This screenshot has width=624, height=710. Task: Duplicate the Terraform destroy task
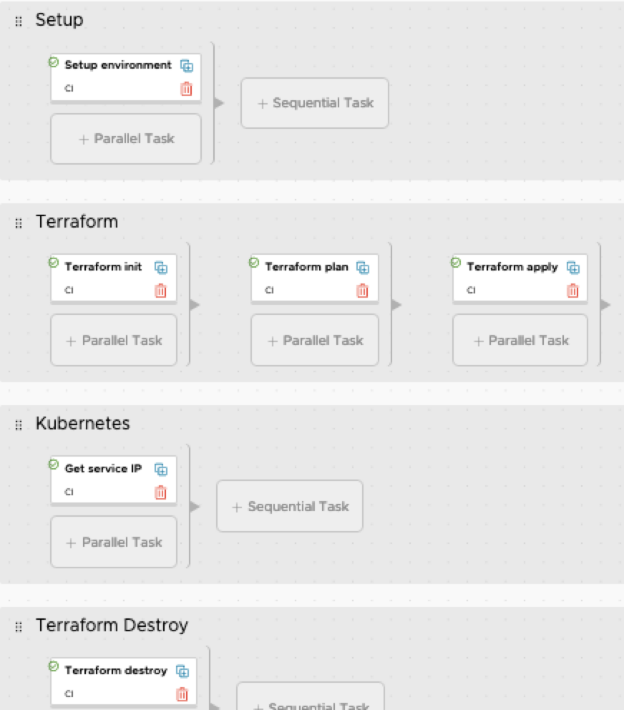pos(182,671)
